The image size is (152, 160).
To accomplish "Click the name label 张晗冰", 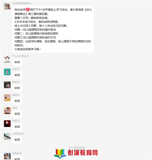I will pos(16,121).
